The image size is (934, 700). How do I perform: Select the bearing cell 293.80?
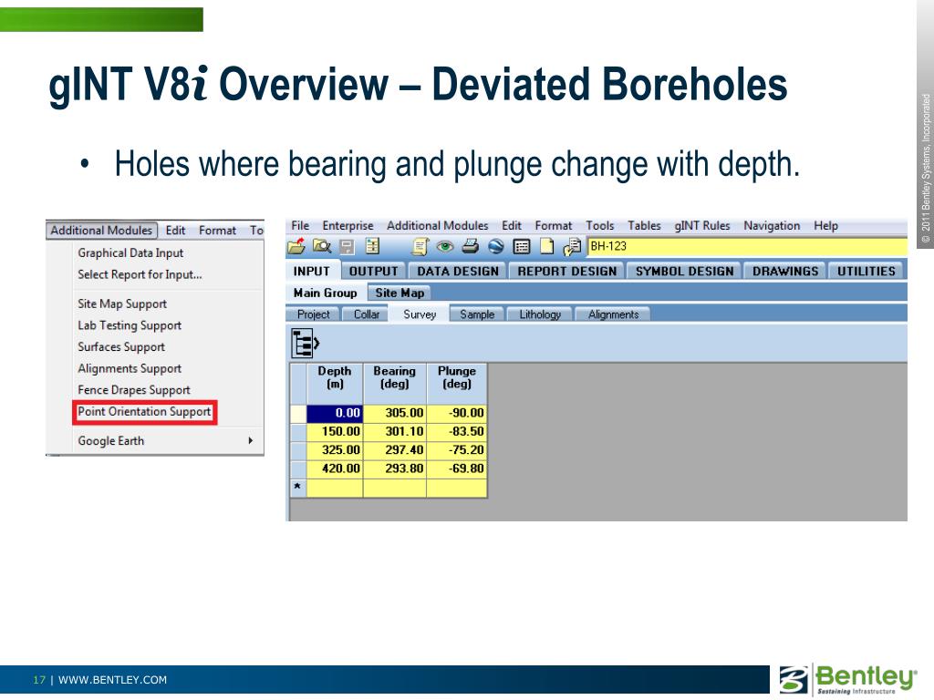pyautogui.click(x=395, y=468)
